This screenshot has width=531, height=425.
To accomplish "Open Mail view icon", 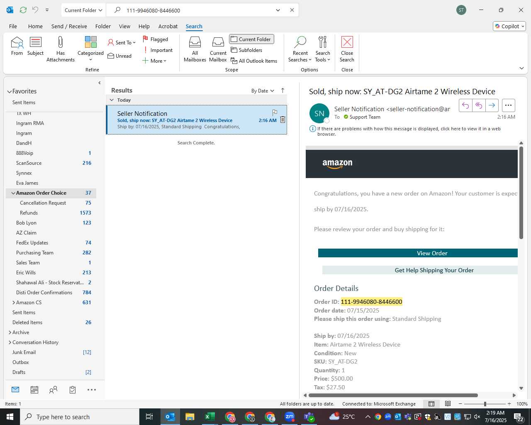I will point(15,390).
